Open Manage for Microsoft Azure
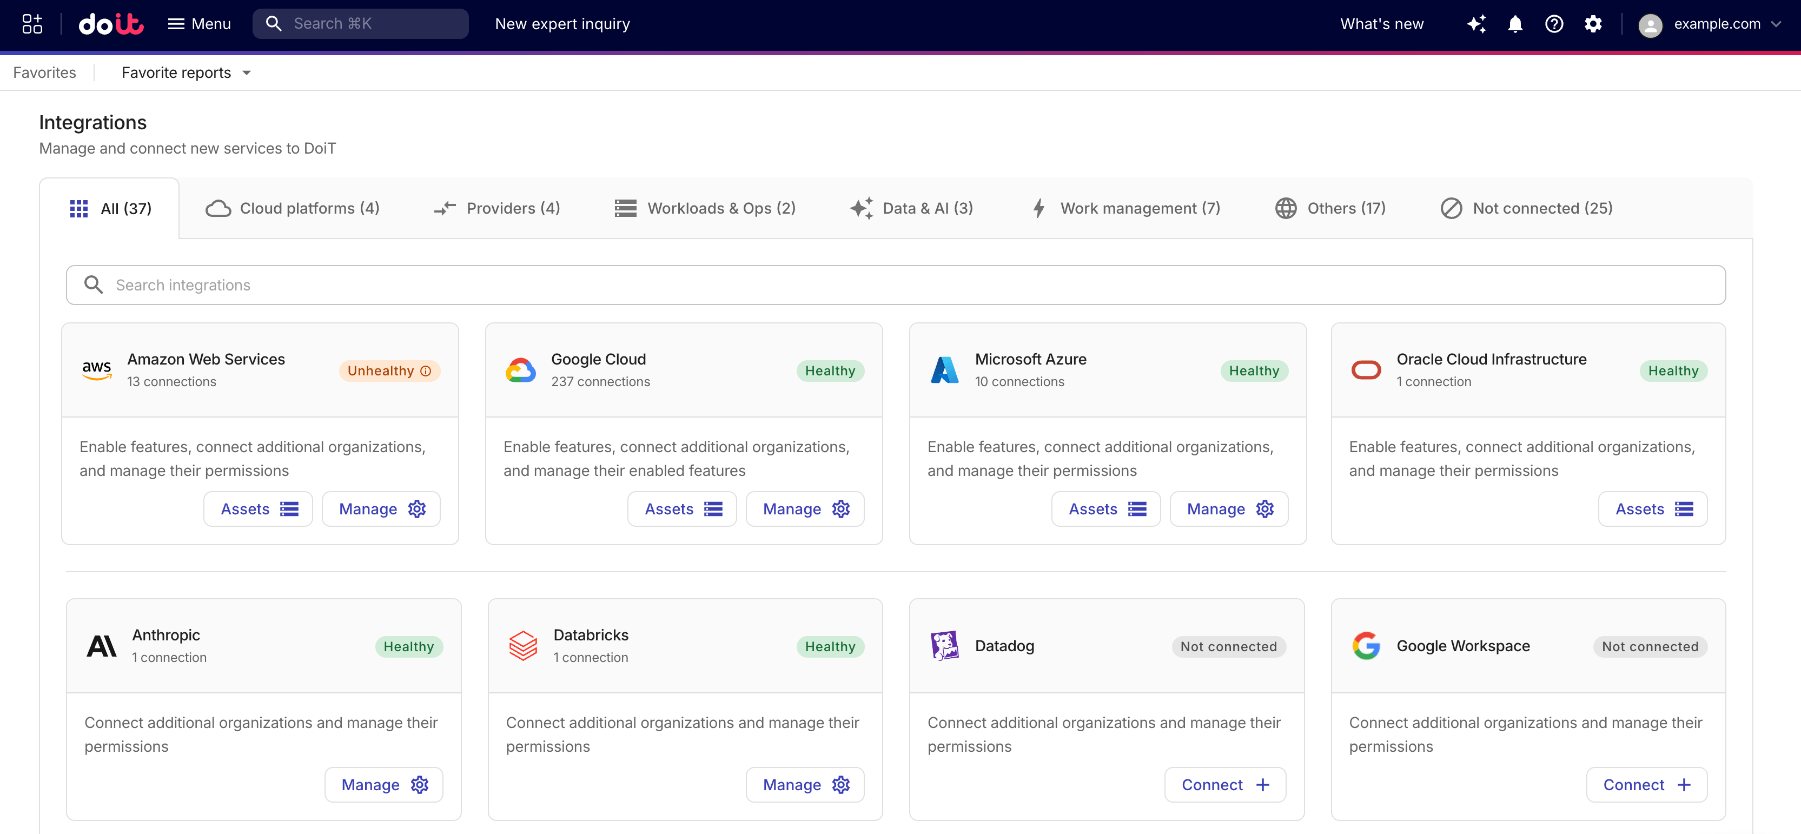 [1229, 509]
